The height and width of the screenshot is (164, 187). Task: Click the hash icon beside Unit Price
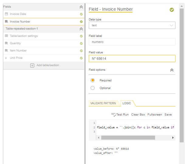coord(6,58)
